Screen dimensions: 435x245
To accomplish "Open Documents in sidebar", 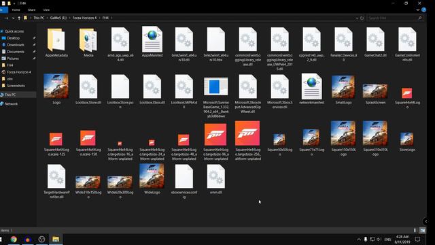I will (15, 52).
